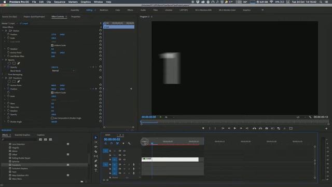
Task: Switch to the Captions tab
Action: coord(41,135)
